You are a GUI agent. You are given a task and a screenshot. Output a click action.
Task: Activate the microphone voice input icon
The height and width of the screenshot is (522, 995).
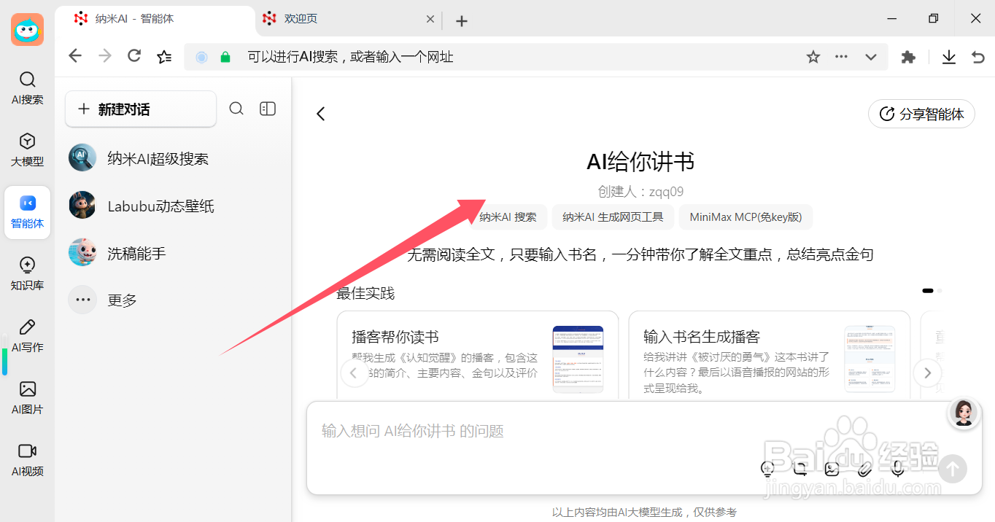(897, 470)
